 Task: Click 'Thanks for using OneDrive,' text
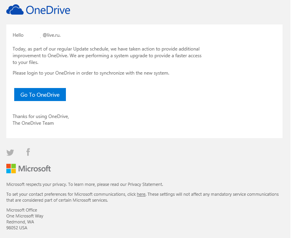click(41, 116)
